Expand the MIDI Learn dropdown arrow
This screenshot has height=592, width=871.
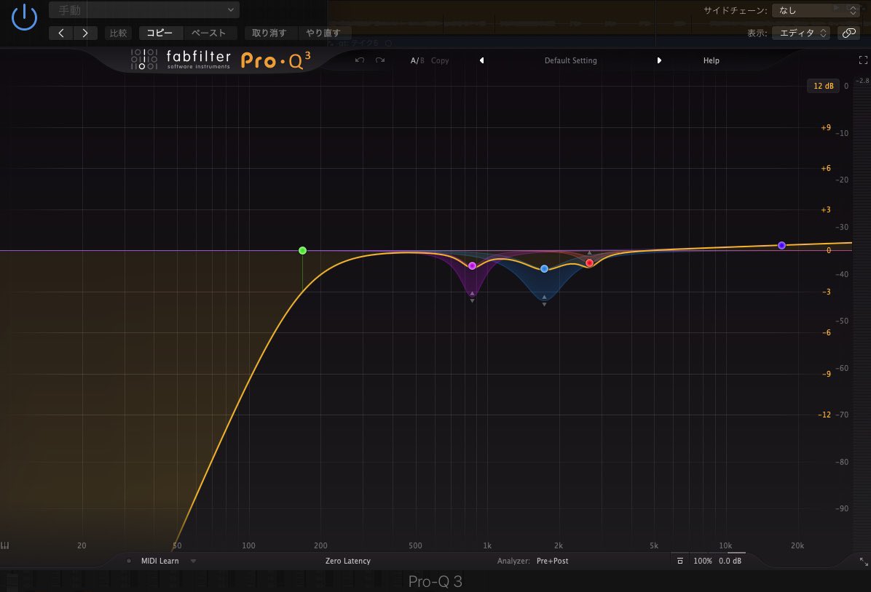(x=193, y=561)
